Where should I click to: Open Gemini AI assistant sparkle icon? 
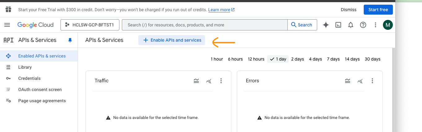(326, 25)
